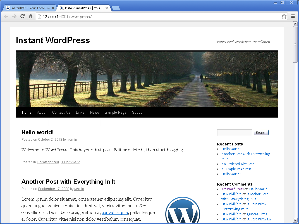Click the scrollbar down arrow

click(x=295, y=220)
